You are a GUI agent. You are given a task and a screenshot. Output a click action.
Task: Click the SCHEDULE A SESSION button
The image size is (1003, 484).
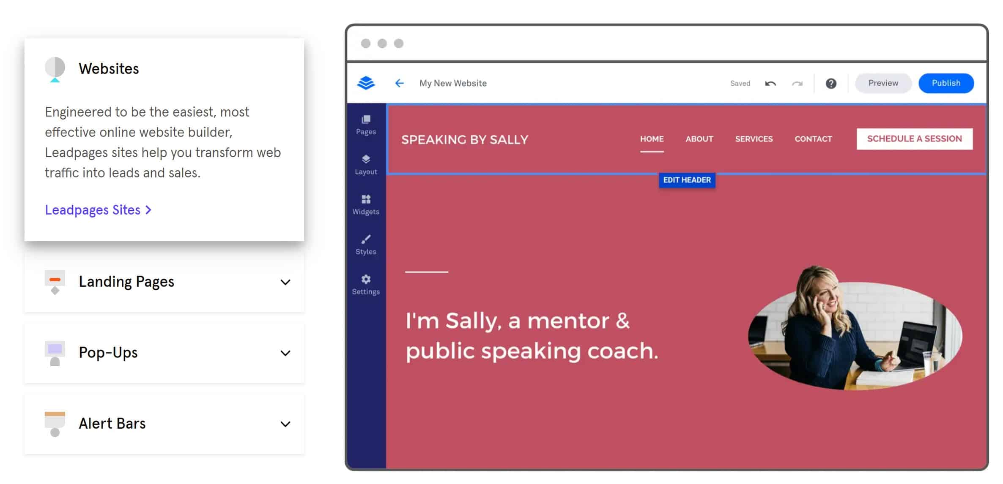(x=914, y=139)
